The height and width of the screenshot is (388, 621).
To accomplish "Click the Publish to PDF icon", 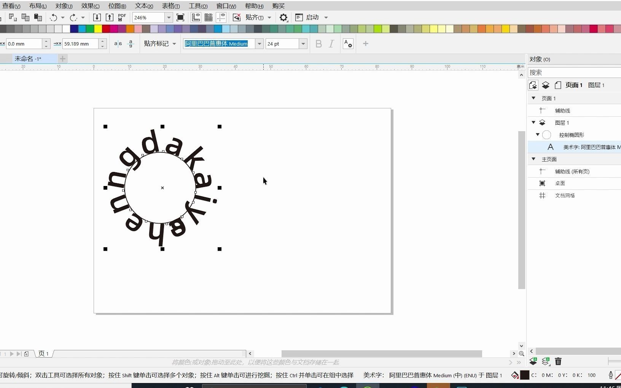I will (x=122, y=17).
